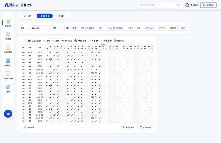Click the day 10 column header
221x143 pixels.
pos(79,47)
